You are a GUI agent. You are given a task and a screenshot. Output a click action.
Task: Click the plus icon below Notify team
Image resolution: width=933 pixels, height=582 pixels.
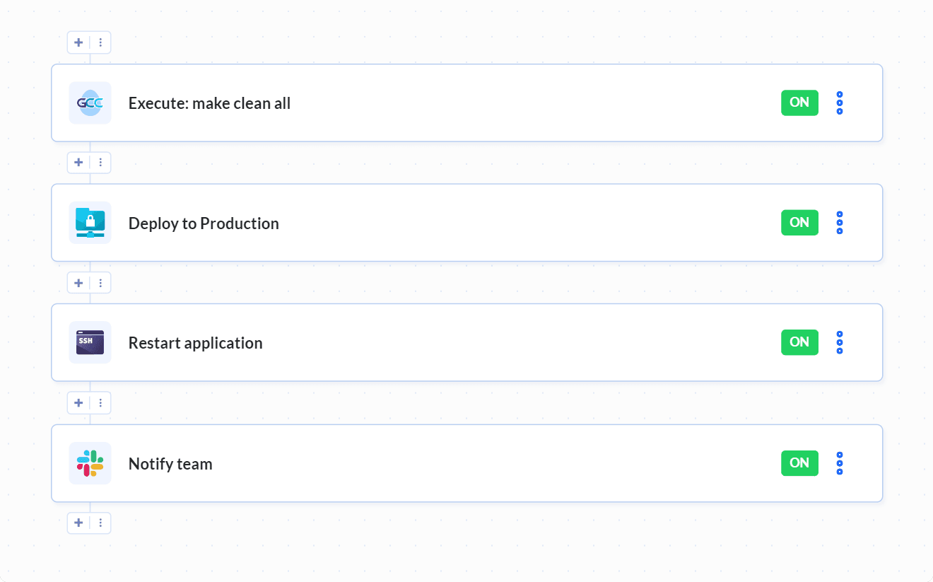pyautogui.click(x=78, y=523)
